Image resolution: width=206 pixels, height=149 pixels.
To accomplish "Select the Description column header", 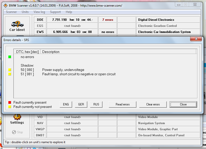I will tap(118, 52).
